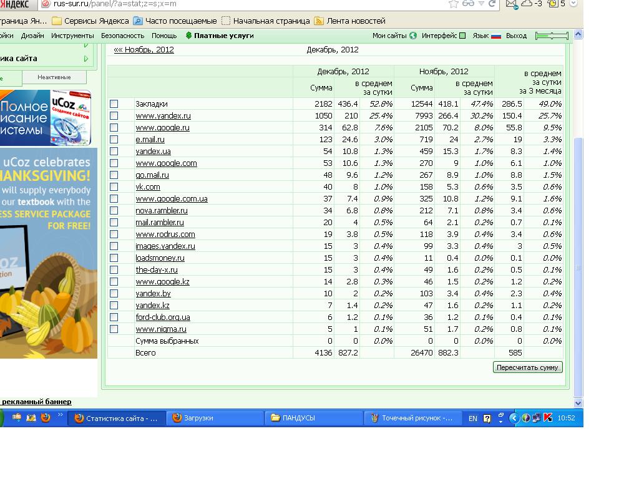This screenshot has height=479, width=639.
Task: Open the Помощь menu
Action: pyautogui.click(x=164, y=36)
